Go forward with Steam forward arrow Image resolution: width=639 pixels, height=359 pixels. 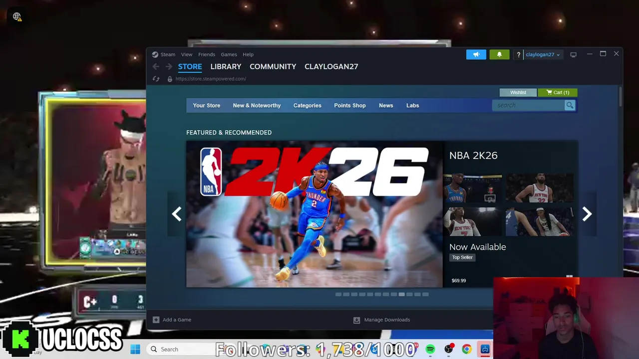click(x=169, y=66)
